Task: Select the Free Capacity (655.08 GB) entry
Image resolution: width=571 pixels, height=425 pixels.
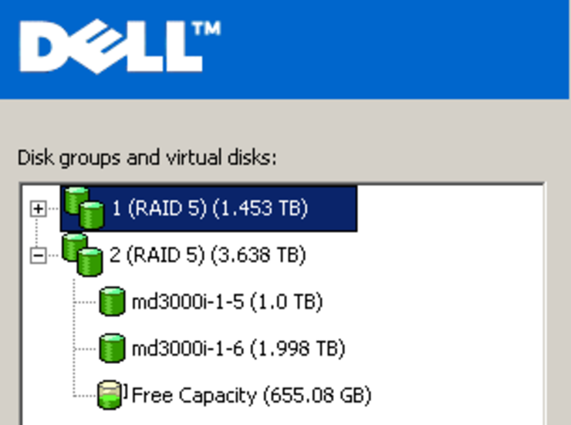Action: coord(252,395)
